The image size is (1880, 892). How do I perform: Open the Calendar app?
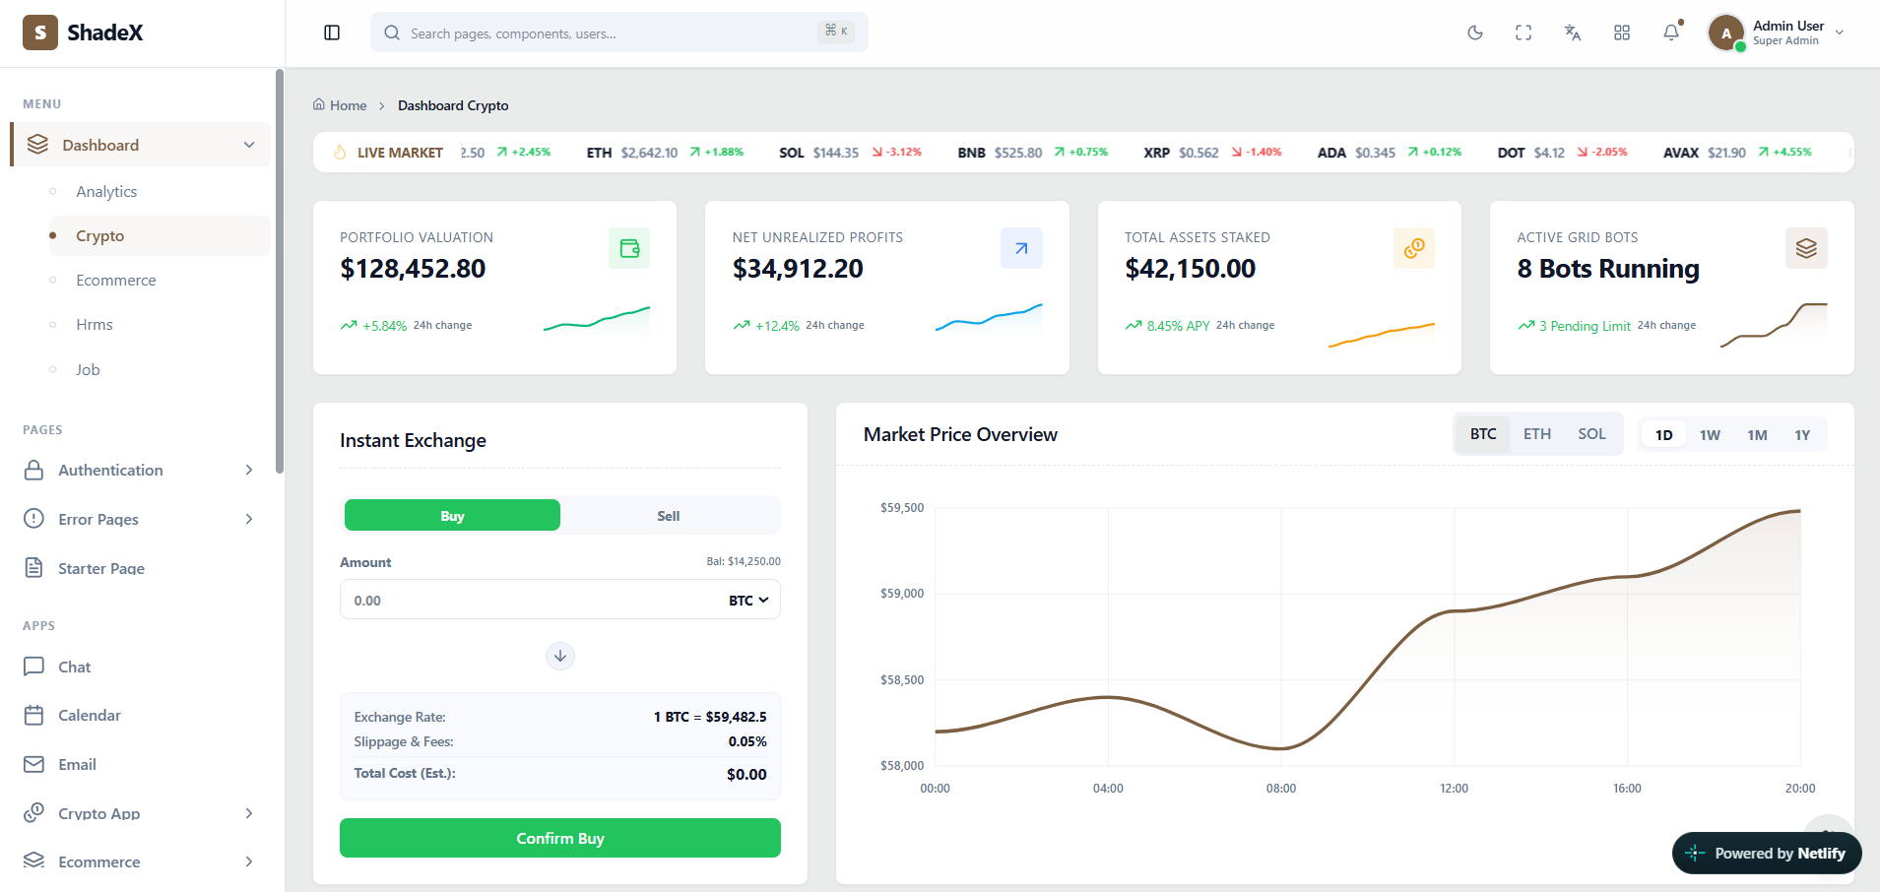pos(90,715)
